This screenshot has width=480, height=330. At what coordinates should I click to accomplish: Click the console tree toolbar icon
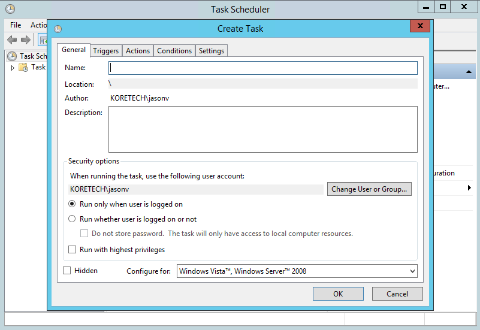[x=43, y=40]
